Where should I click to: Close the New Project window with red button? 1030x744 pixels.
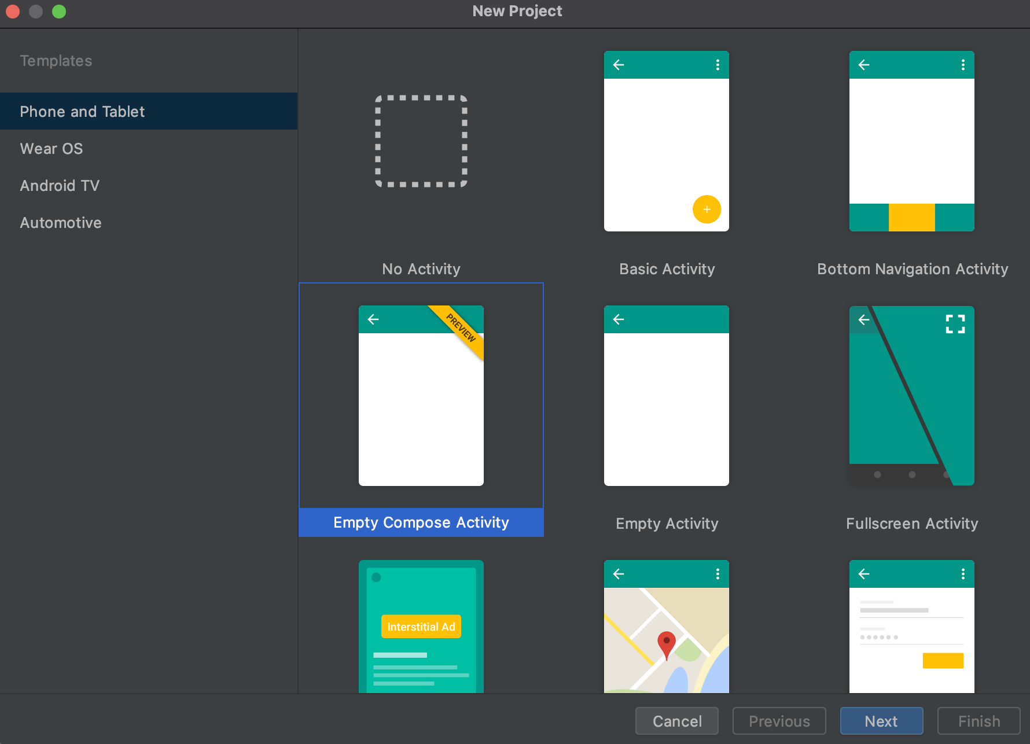(x=13, y=12)
